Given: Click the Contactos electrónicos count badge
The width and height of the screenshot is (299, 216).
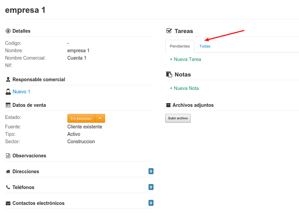Looking at the screenshot, I should (151, 203).
